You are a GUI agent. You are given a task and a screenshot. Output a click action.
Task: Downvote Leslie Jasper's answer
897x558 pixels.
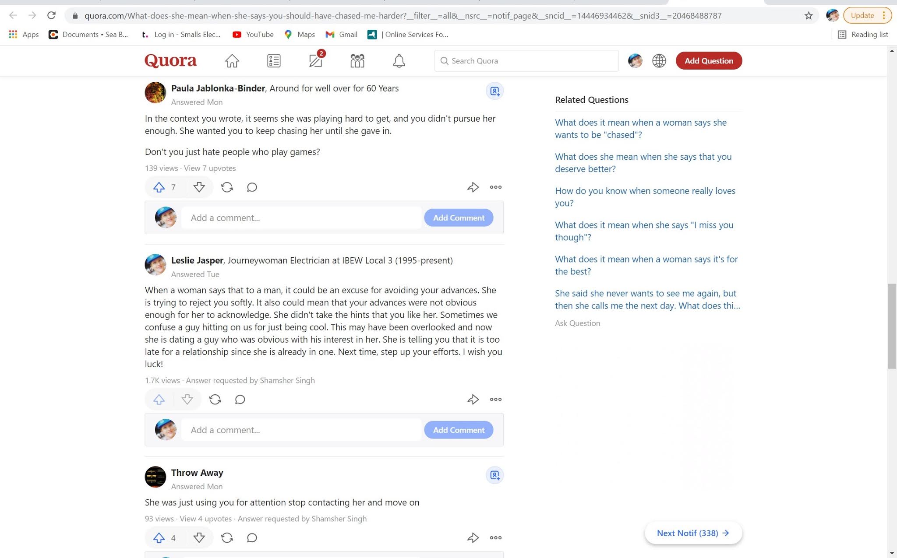tap(187, 399)
